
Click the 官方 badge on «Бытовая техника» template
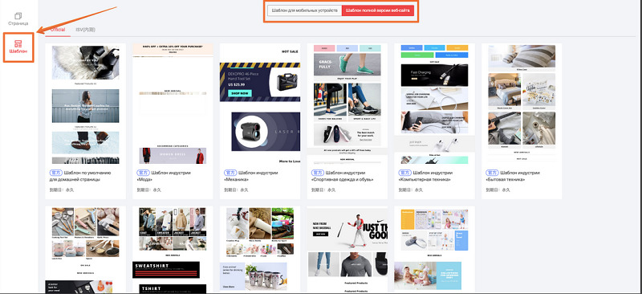(492, 173)
